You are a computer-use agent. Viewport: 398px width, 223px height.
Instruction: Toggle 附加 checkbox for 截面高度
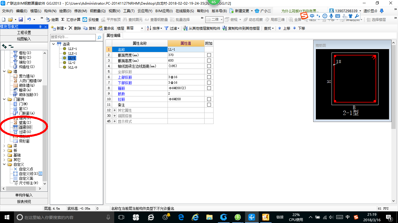(x=209, y=60)
